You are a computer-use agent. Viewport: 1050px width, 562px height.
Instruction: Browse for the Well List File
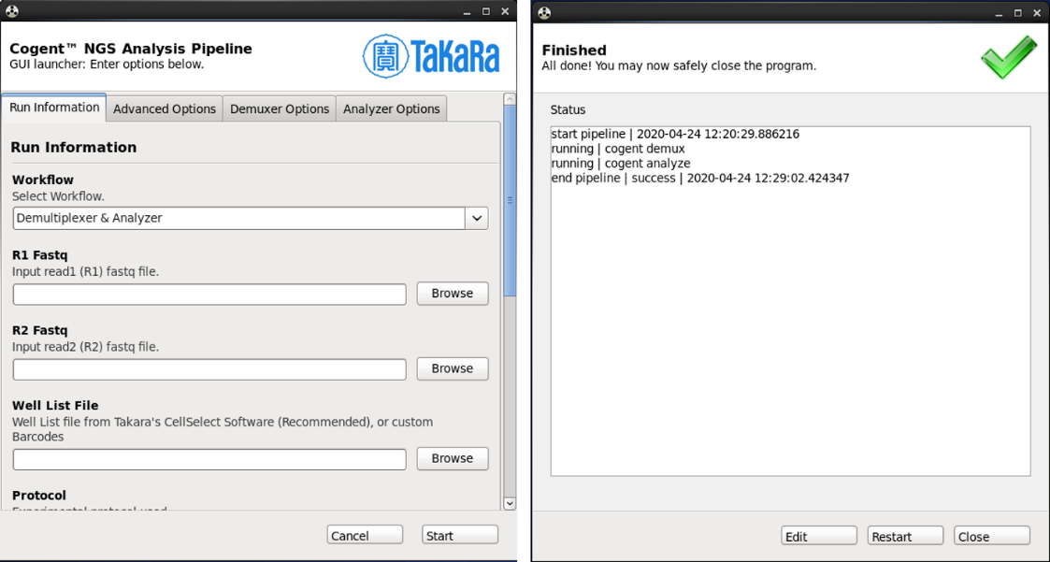point(453,458)
